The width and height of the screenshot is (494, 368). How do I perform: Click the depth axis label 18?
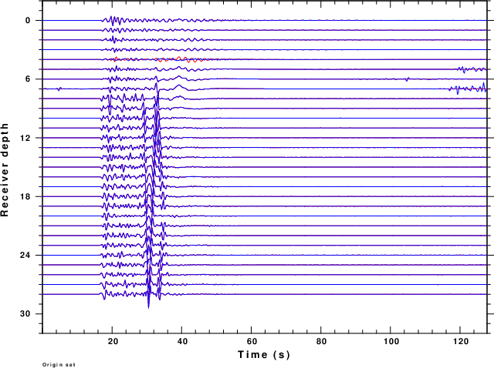pos(25,196)
